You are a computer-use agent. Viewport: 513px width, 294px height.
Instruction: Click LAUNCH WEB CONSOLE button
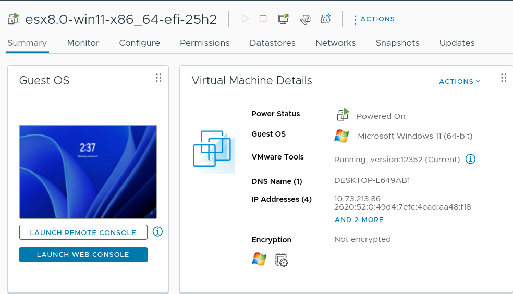(x=83, y=254)
